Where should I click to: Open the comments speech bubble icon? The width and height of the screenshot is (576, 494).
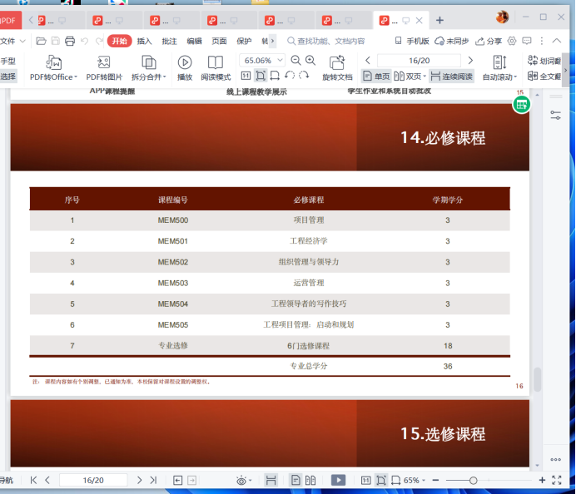click(527, 41)
